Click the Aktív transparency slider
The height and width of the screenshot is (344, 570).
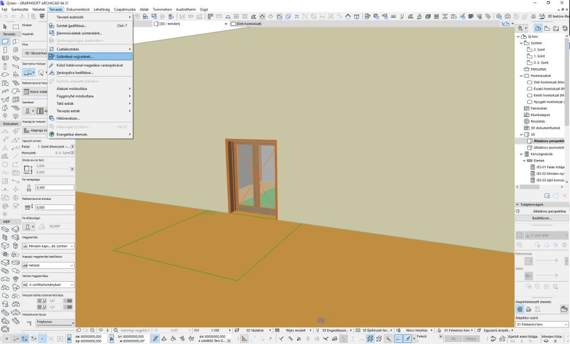pos(547,276)
